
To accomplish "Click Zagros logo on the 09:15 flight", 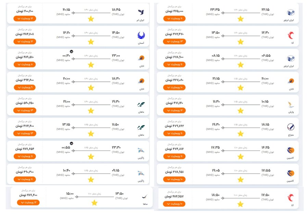I will tap(141, 173).
